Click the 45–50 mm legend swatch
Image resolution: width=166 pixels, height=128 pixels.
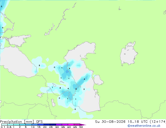[x=77, y=125]
